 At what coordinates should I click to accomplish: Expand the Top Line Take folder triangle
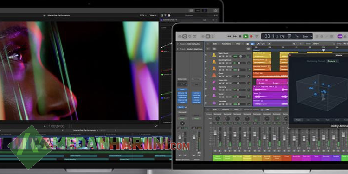(254, 87)
